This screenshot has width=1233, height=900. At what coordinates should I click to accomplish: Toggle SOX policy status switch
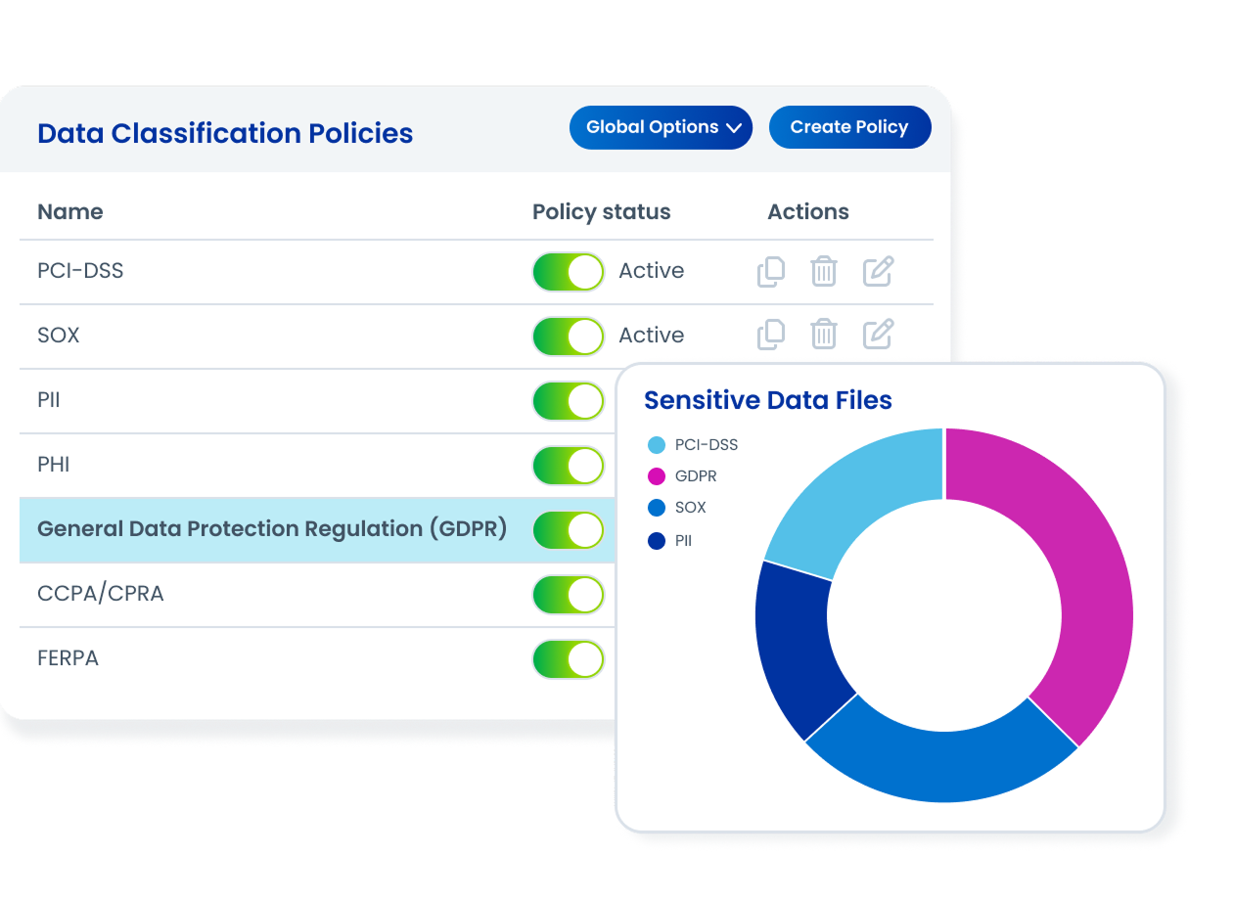click(x=569, y=336)
